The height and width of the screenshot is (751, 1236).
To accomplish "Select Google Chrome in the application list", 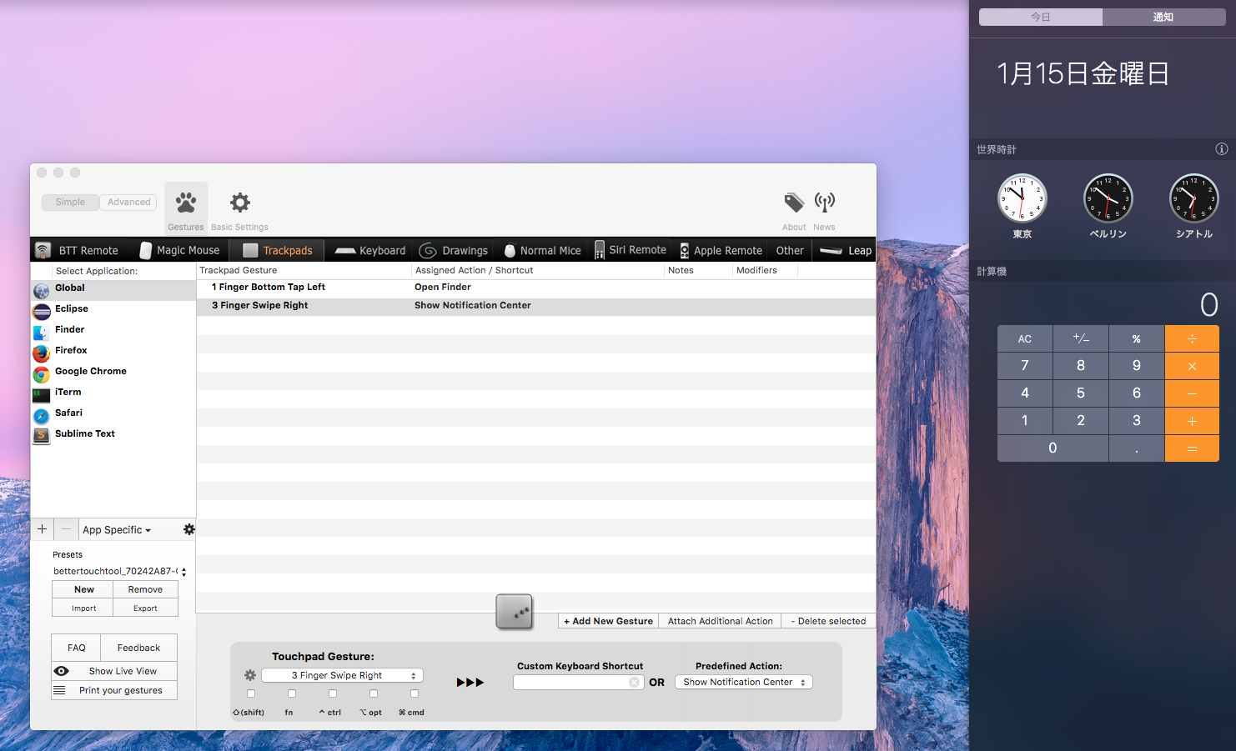I will point(90,371).
